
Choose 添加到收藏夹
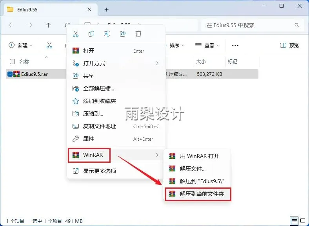point(116,101)
